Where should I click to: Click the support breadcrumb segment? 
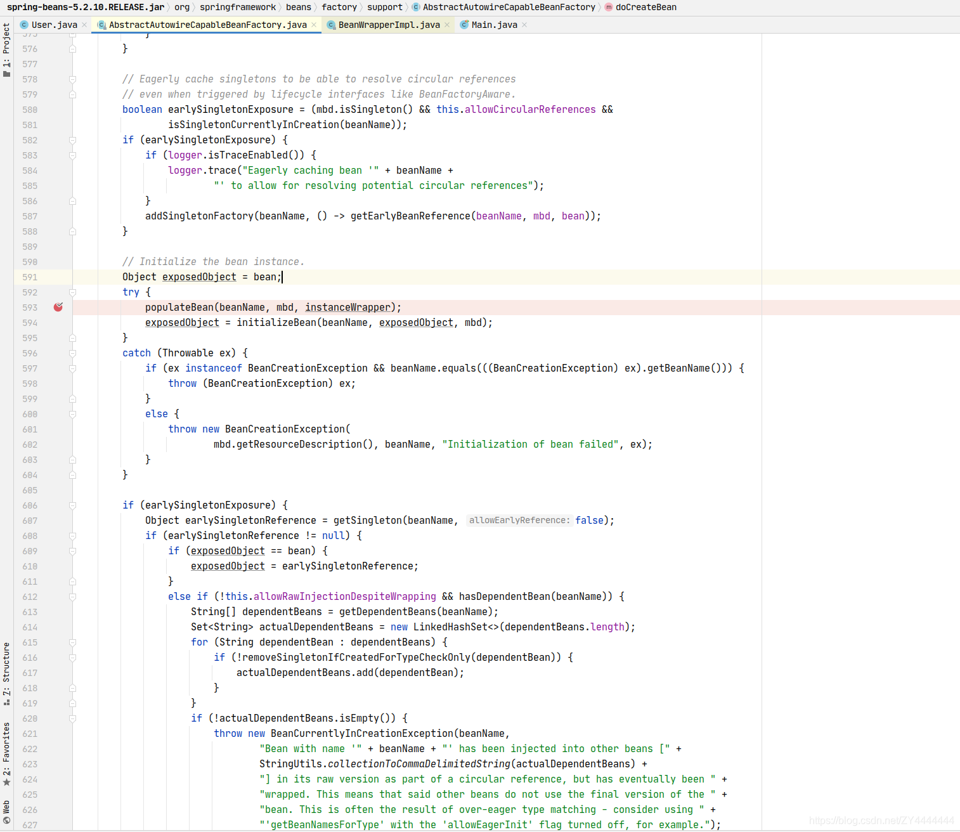pyautogui.click(x=385, y=7)
